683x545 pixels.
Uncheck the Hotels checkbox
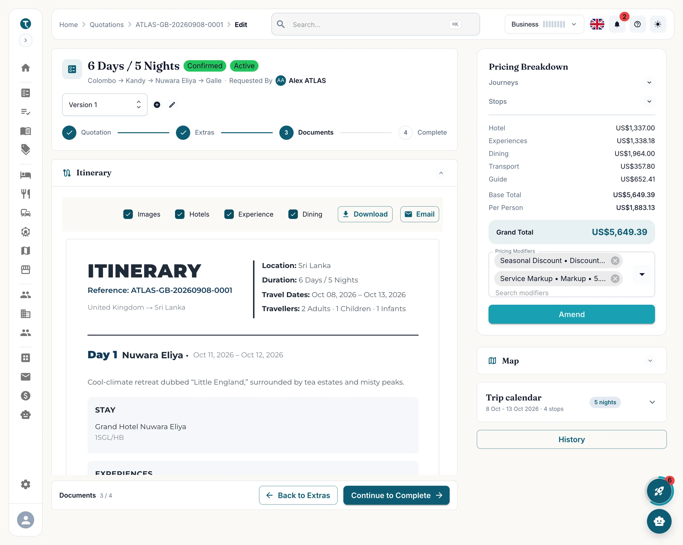180,214
